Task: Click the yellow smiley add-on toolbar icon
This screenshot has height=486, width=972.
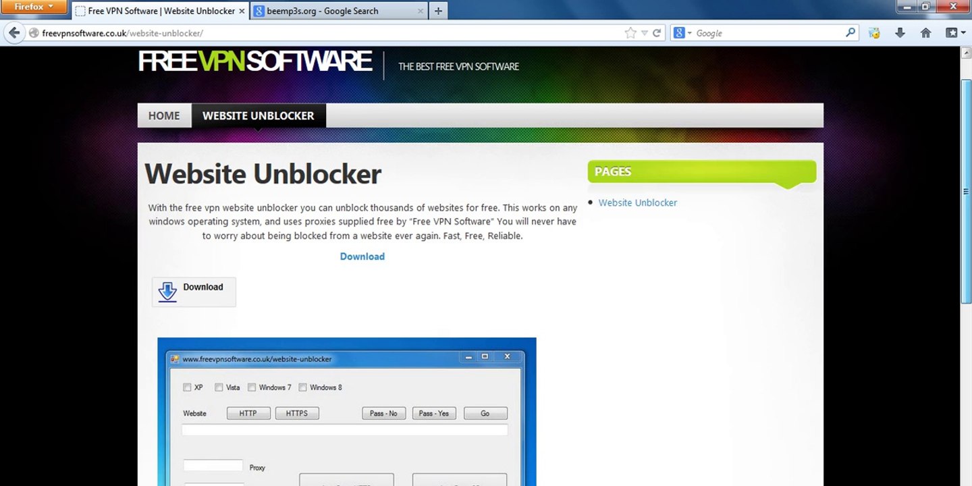Action: tap(875, 32)
